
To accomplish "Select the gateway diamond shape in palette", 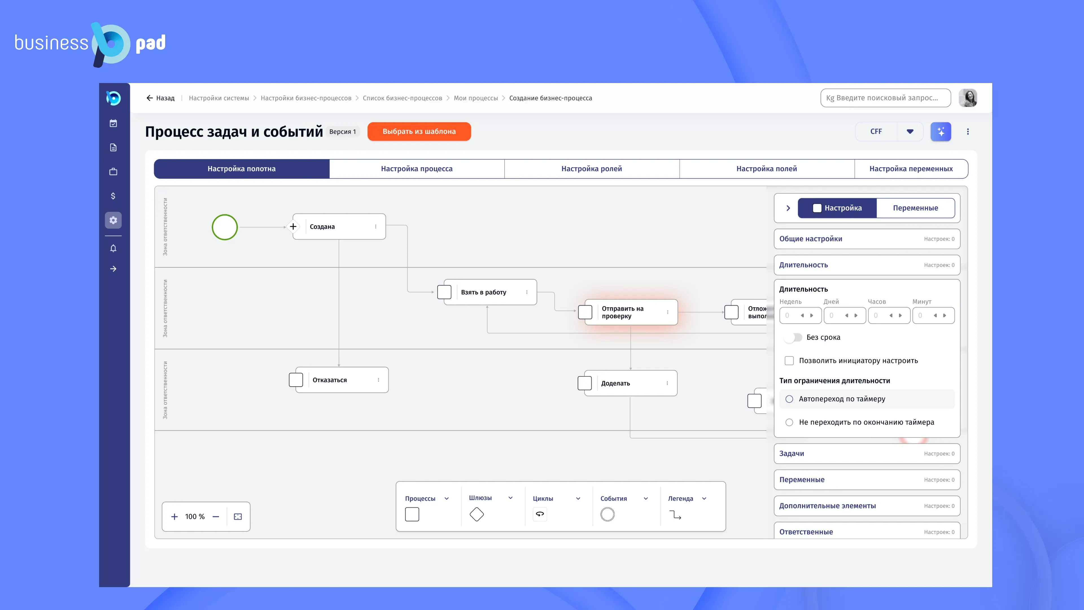I will pos(476,515).
